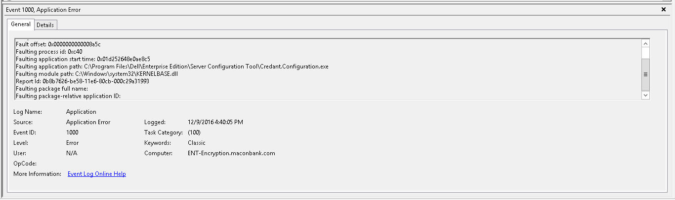Click the Faulting process id line
This screenshot has width=675, height=200.
[49, 52]
